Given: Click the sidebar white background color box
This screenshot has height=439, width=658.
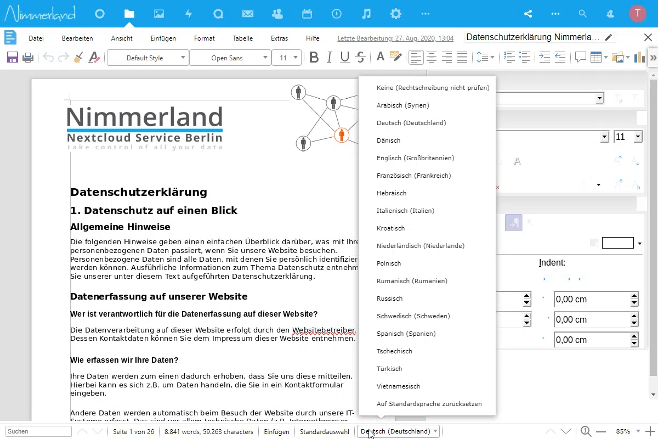Looking at the screenshot, I should tap(618, 243).
